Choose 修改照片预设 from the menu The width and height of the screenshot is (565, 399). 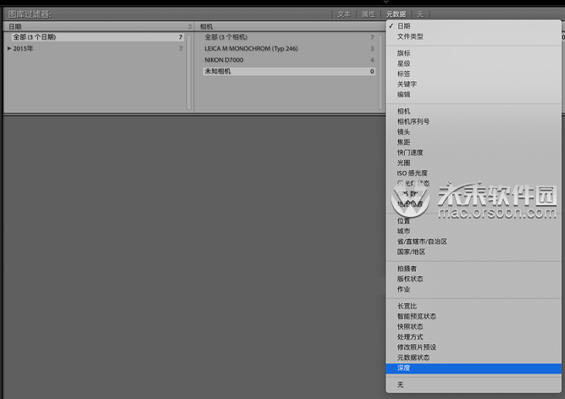coord(474,347)
